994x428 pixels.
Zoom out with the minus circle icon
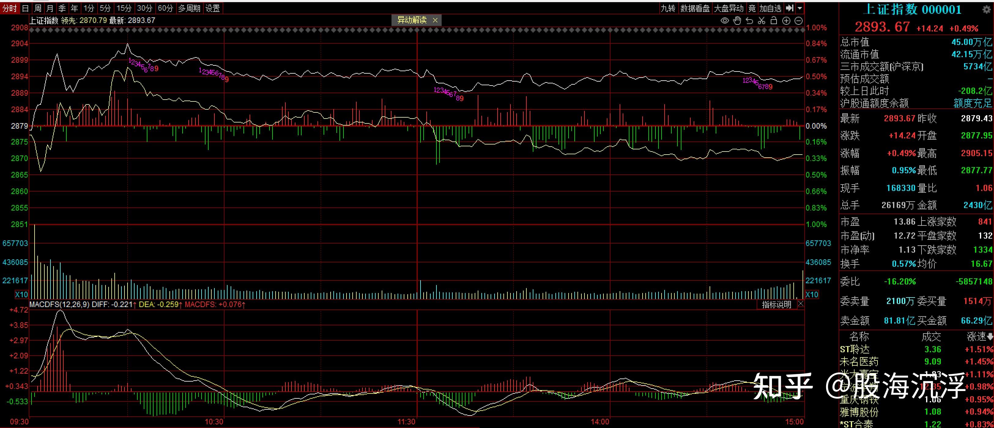(x=799, y=21)
